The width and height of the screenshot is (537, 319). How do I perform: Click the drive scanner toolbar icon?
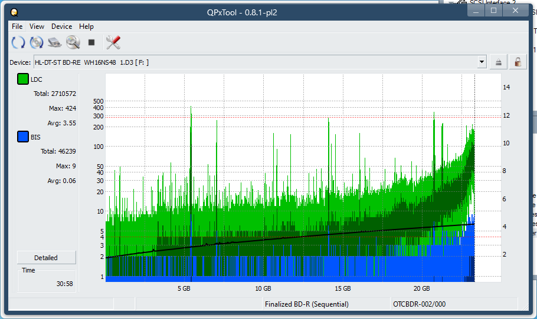(x=54, y=42)
